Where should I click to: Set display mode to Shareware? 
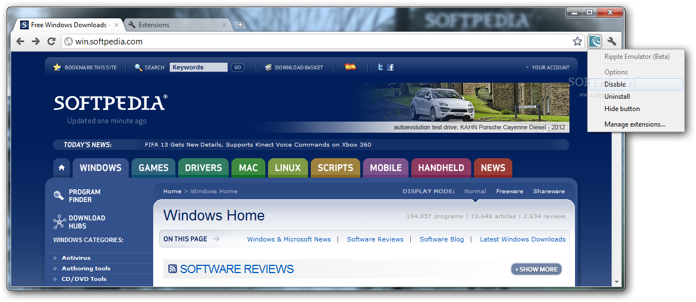tap(549, 192)
